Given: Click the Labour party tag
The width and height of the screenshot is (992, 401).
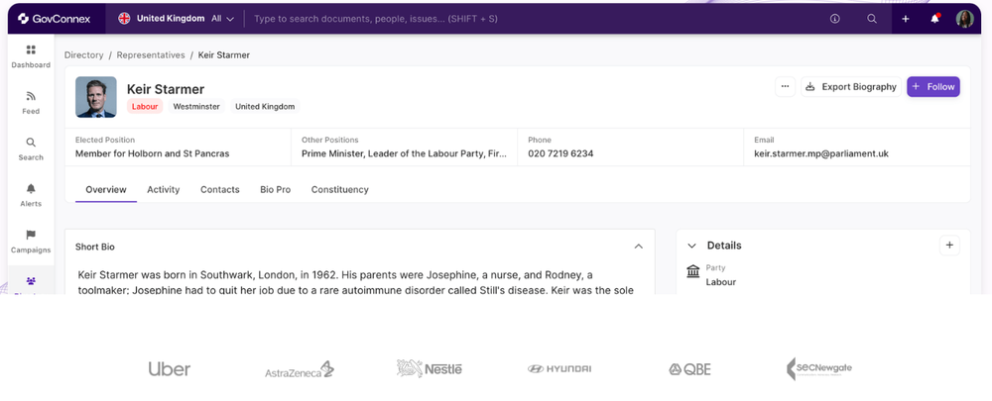Looking at the screenshot, I should pyautogui.click(x=145, y=107).
